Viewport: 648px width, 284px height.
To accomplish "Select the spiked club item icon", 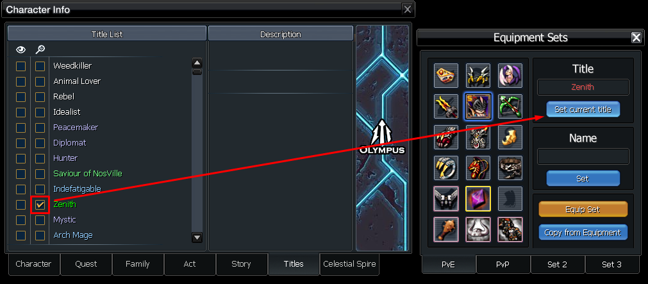I will (x=446, y=229).
